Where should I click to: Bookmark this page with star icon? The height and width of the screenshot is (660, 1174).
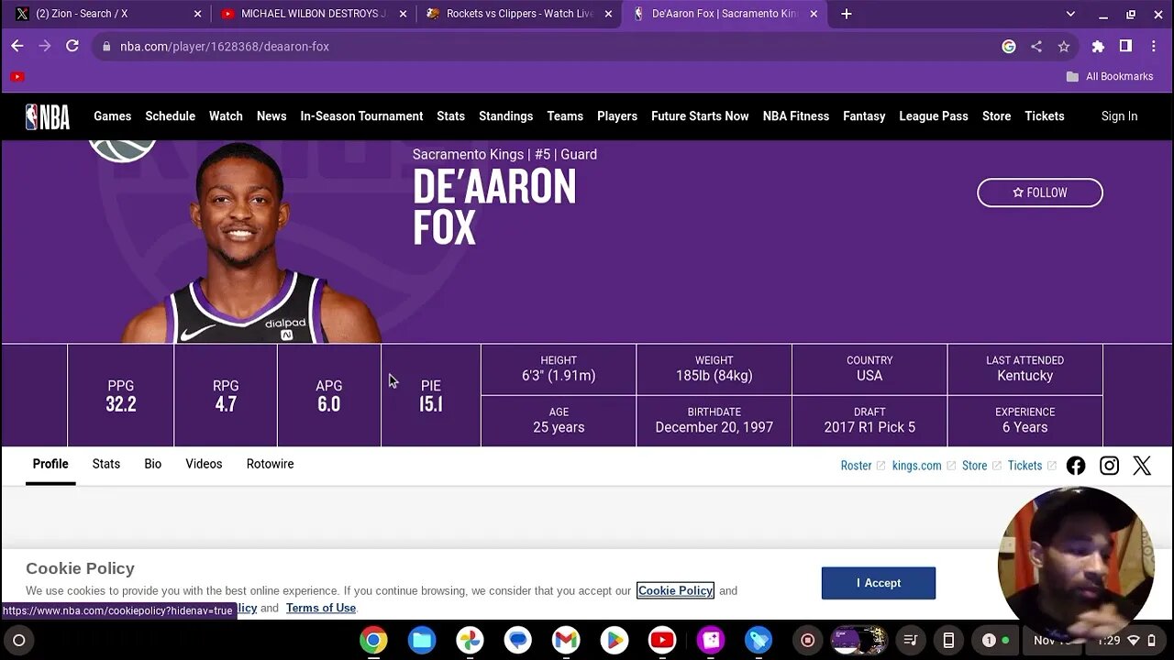(x=1064, y=47)
